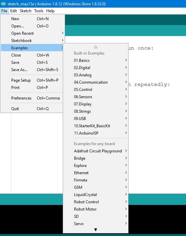
Task: Open the LiquidCrystal library examples
Action: 95,194
